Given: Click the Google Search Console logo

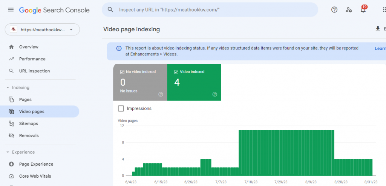Looking at the screenshot, I should [x=54, y=10].
